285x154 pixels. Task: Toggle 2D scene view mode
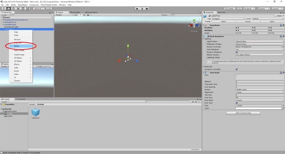pyautogui.click(x=76, y=15)
